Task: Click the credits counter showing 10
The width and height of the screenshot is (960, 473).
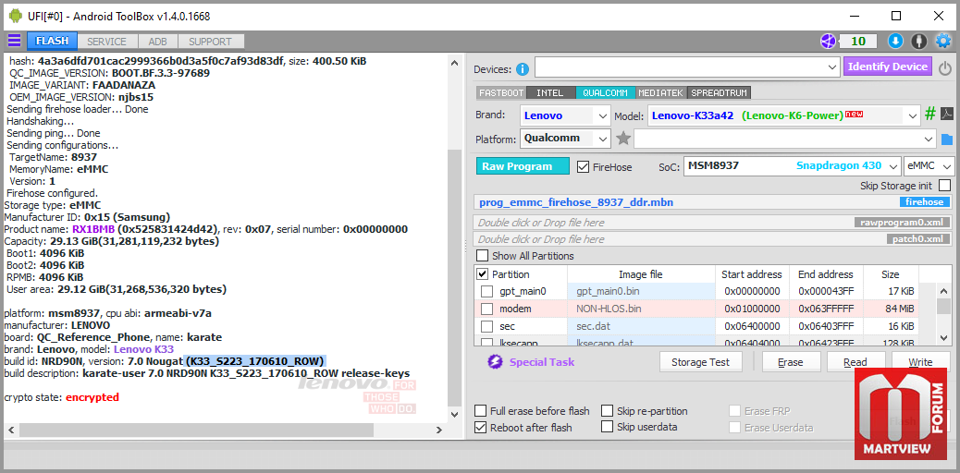Action: [x=858, y=42]
